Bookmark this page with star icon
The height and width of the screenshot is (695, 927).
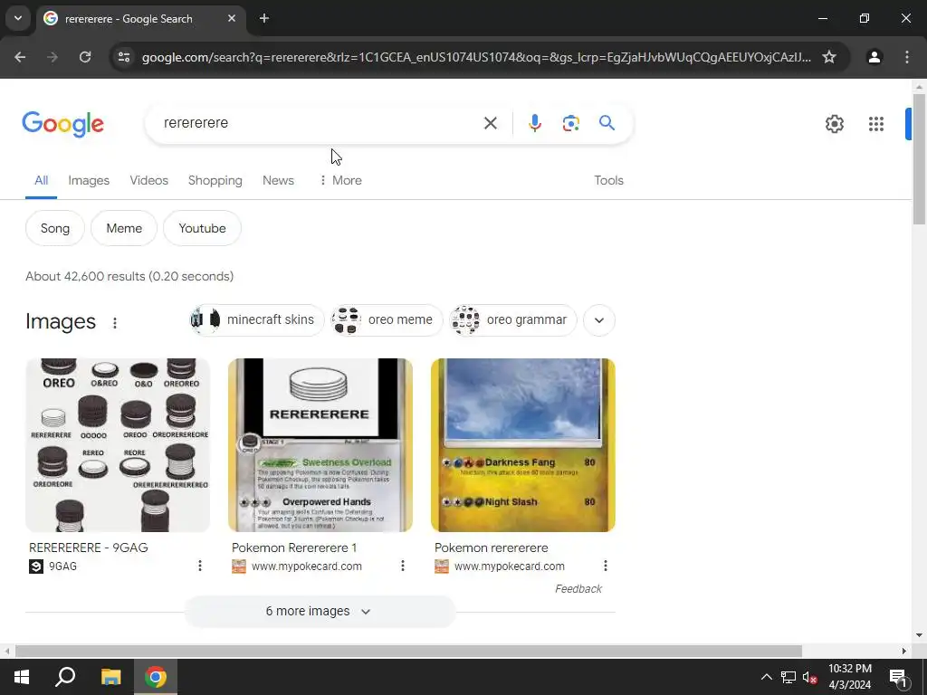point(829,57)
